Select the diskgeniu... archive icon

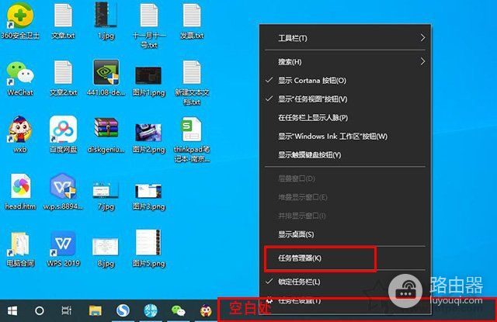(x=106, y=128)
